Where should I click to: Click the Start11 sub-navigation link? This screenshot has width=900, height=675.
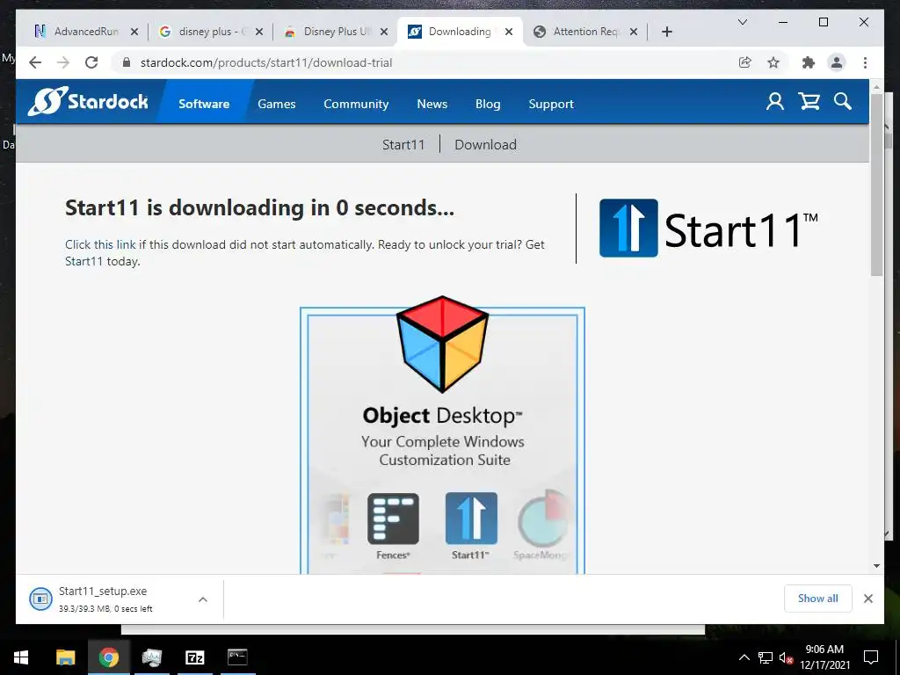(403, 145)
